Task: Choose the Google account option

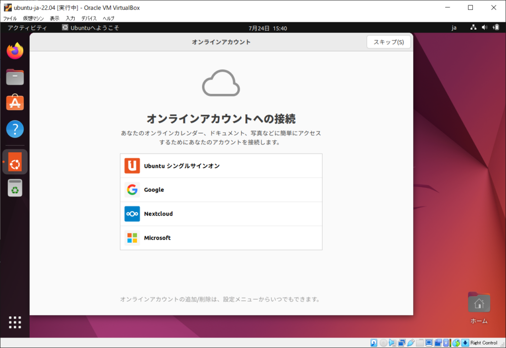Action: click(x=221, y=190)
